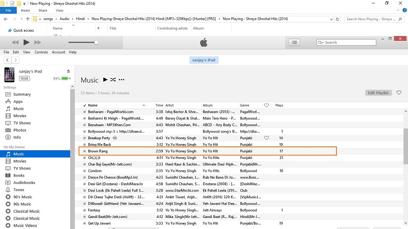Open the iTunes search field magnifier dropdown

321,42
